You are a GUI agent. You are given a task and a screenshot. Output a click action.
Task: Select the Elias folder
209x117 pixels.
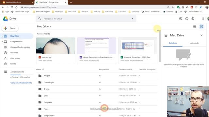coord(97,96)
